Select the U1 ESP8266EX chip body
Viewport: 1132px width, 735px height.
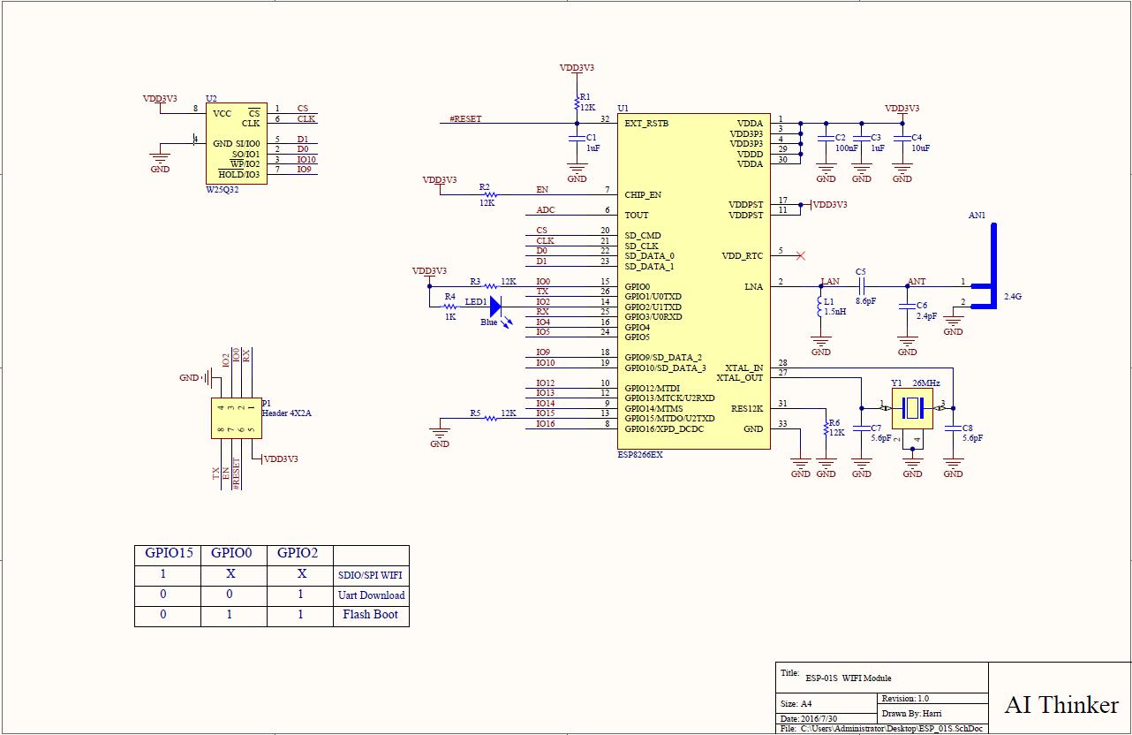click(x=693, y=281)
